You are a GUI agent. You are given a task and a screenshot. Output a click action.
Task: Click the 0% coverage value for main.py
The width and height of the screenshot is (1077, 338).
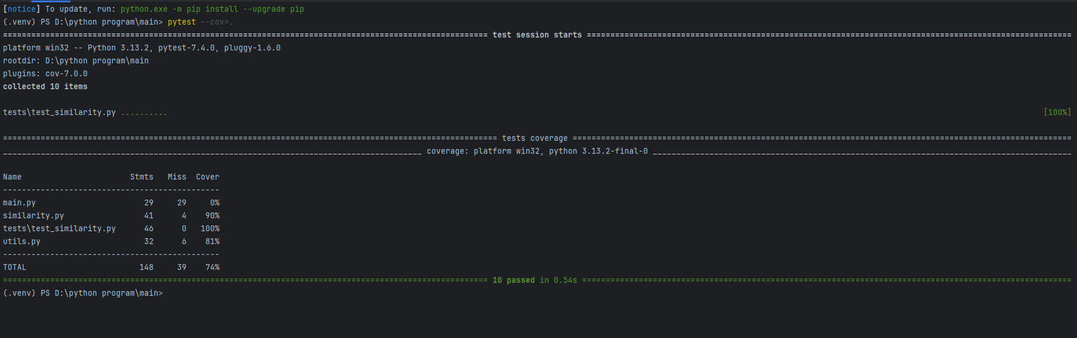(x=215, y=202)
